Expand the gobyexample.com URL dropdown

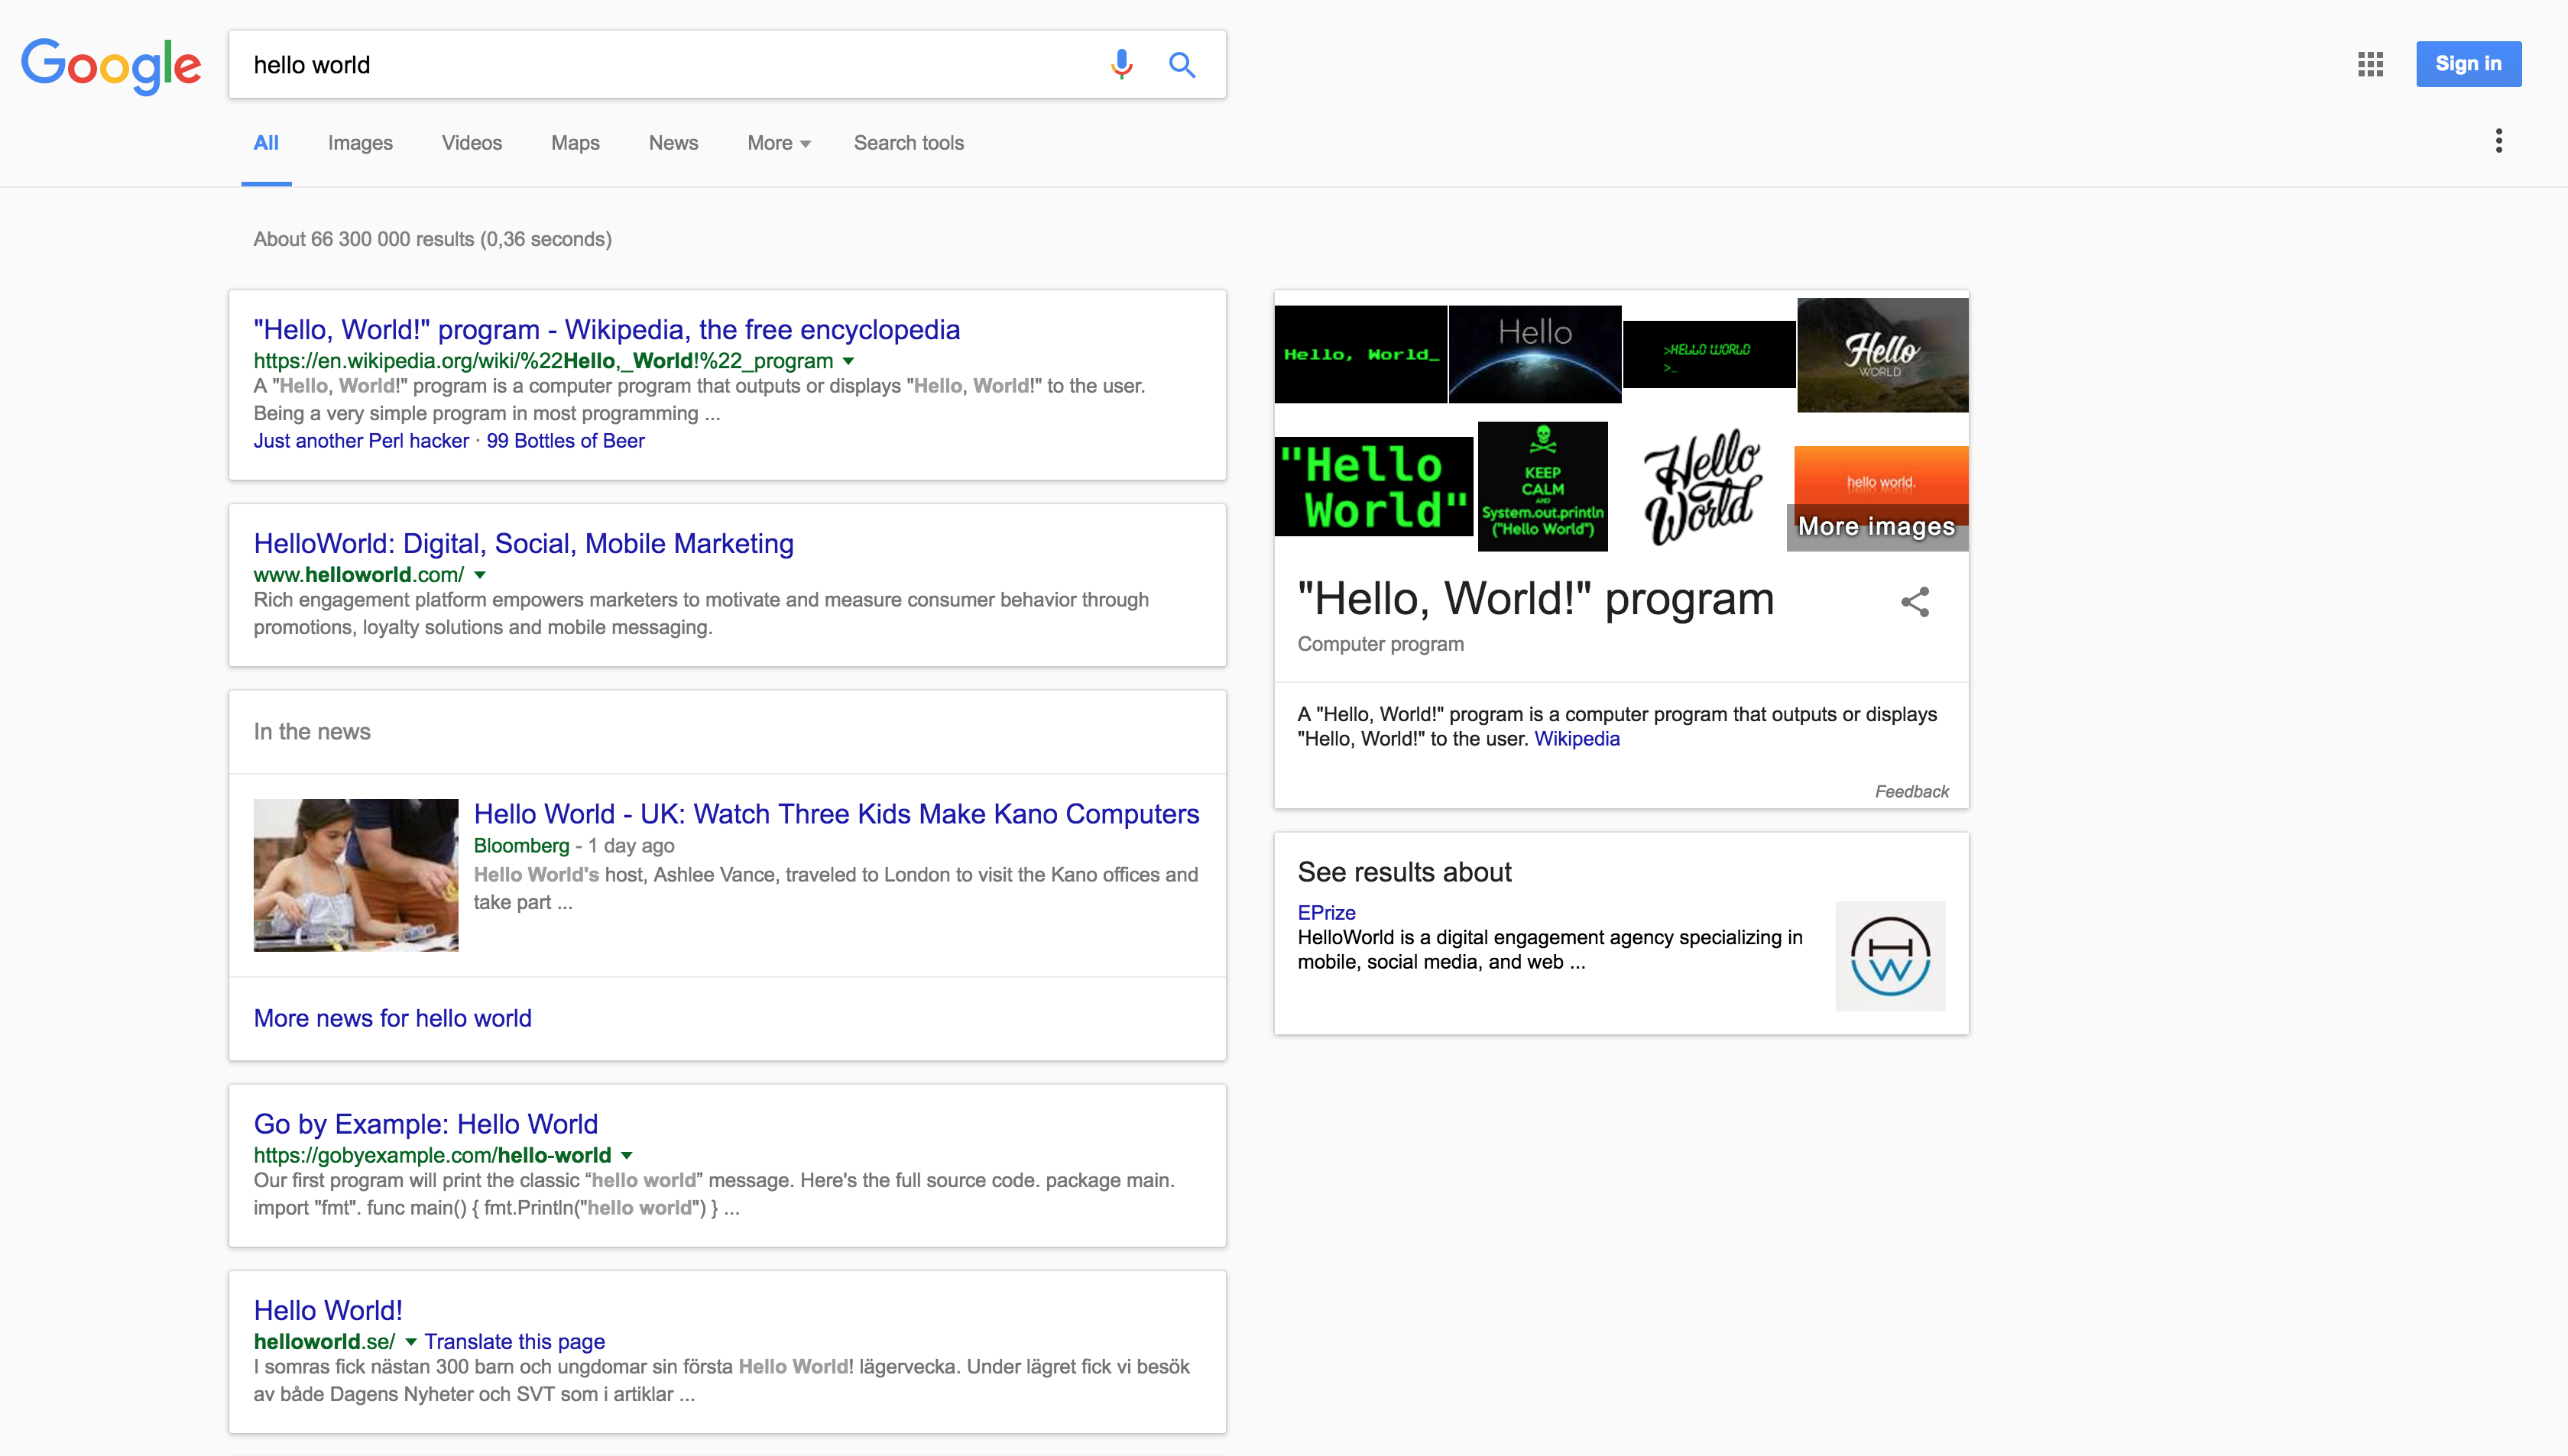point(627,1155)
